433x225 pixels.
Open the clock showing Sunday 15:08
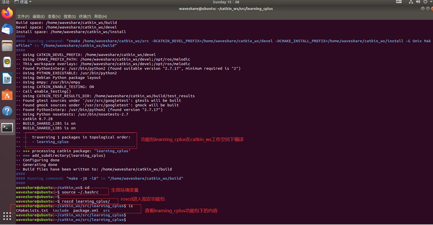pos(226,2)
